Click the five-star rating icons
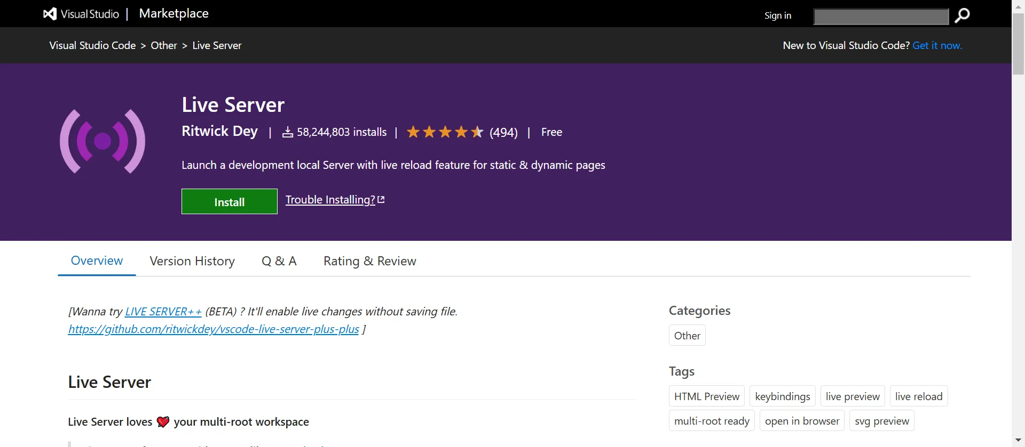This screenshot has width=1025, height=447. 445,132
